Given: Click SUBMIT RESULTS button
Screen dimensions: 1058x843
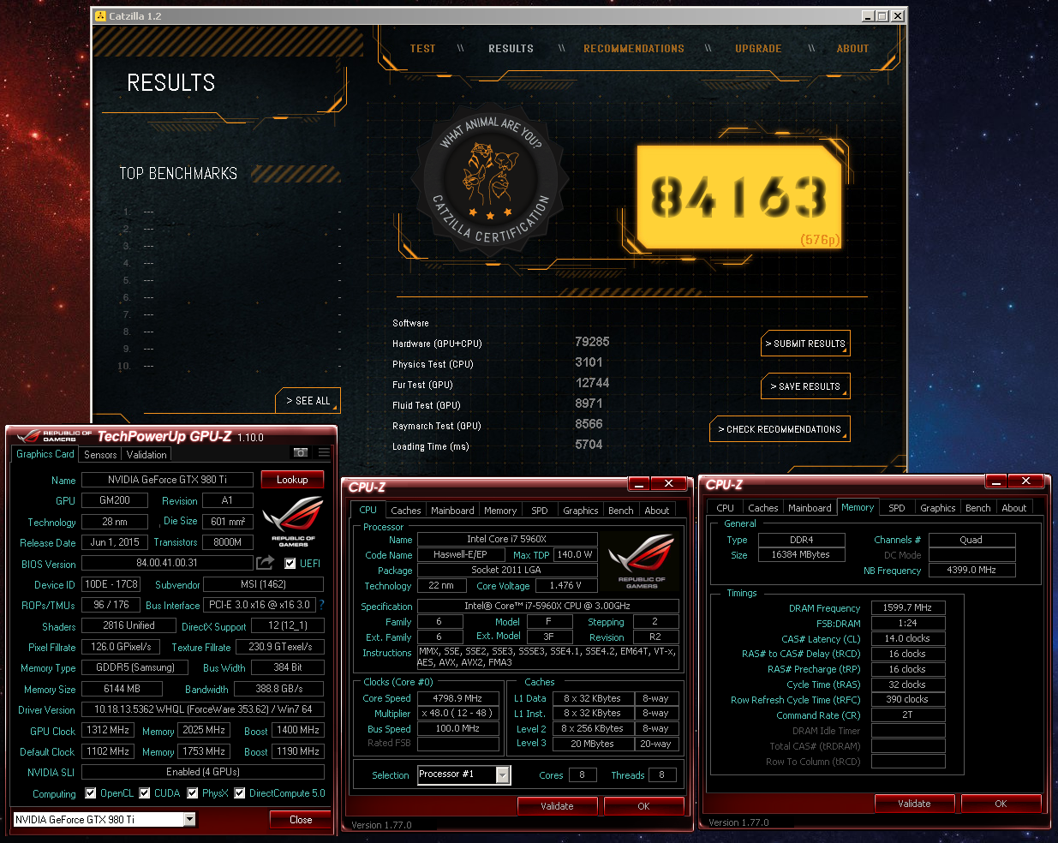Looking at the screenshot, I should [805, 344].
